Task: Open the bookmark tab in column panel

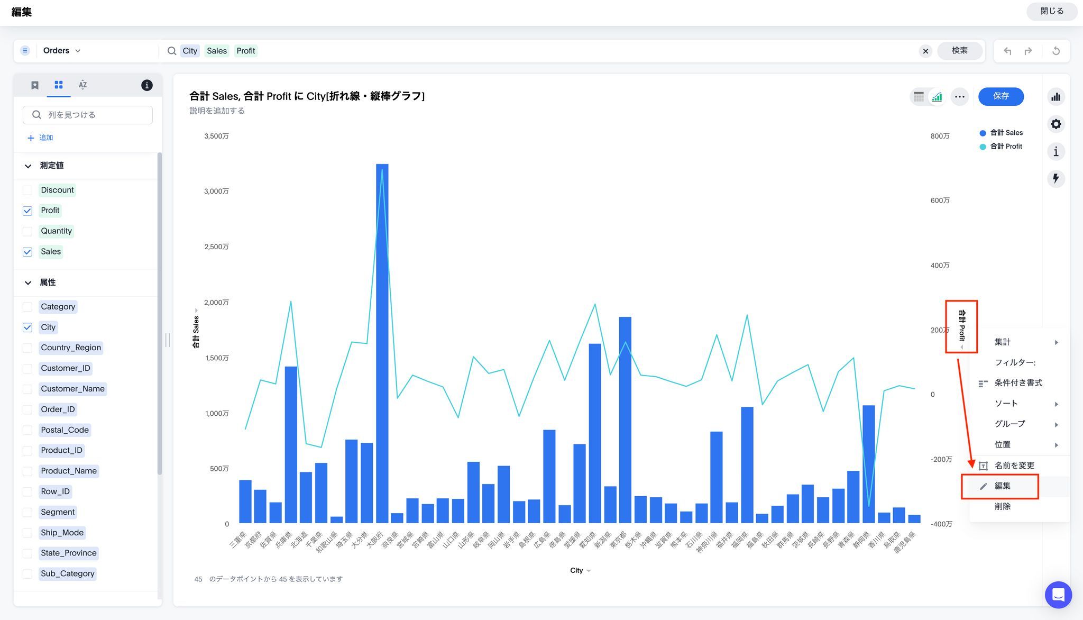Action: pyautogui.click(x=35, y=85)
